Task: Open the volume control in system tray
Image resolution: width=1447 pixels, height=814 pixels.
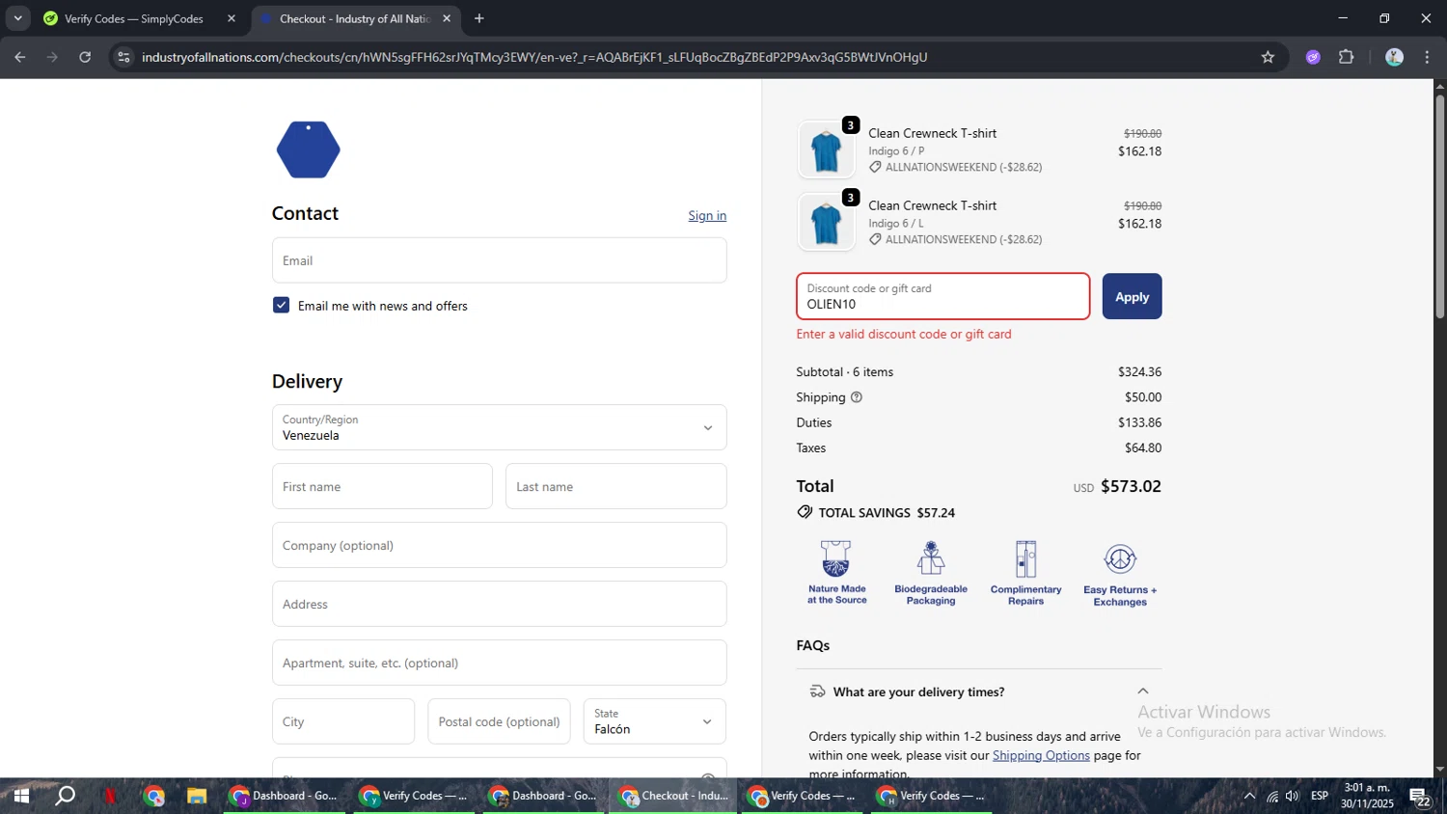Action: point(1292,796)
